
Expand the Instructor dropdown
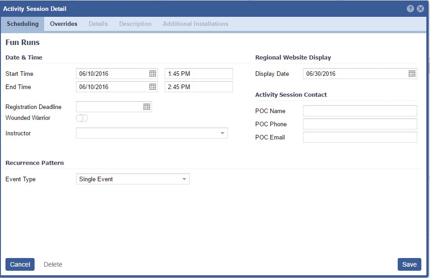[223, 133]
